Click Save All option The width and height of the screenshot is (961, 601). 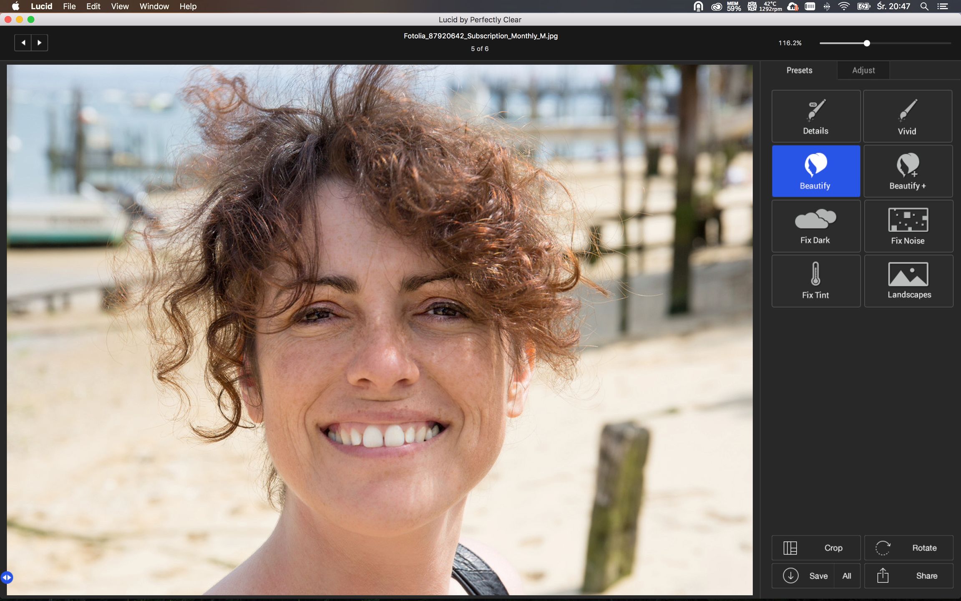click(x=846, y=576)
